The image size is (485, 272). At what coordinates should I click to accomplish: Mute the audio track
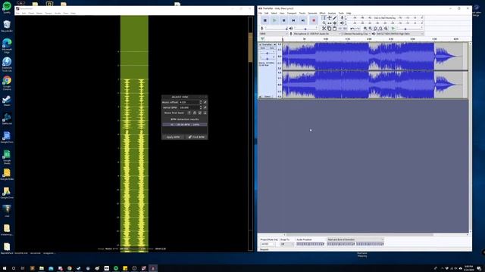tap(263, 48)
